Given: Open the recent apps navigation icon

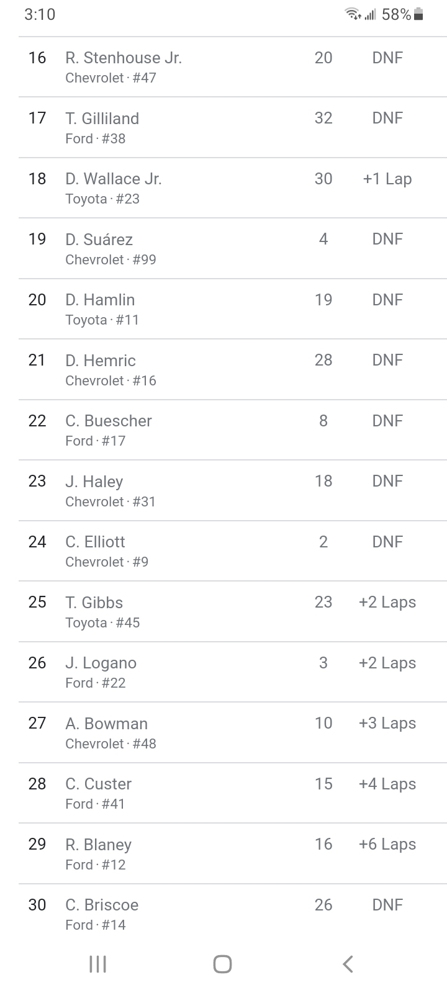Looking at the screenshot, I should (x=97, y=964).
